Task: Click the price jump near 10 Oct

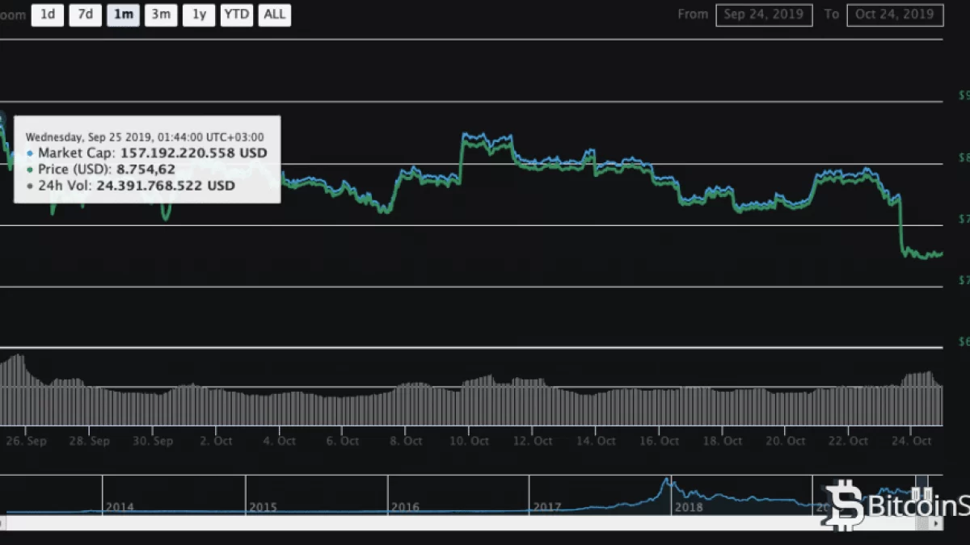Action: [x=462, y=153]
